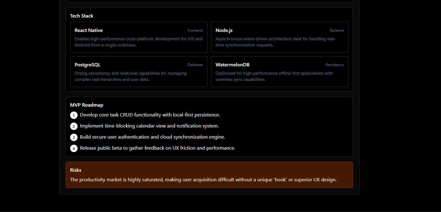
Task: Click the MVP Roadmap heading
Action: pyautogui.click(x=87, y=105)
